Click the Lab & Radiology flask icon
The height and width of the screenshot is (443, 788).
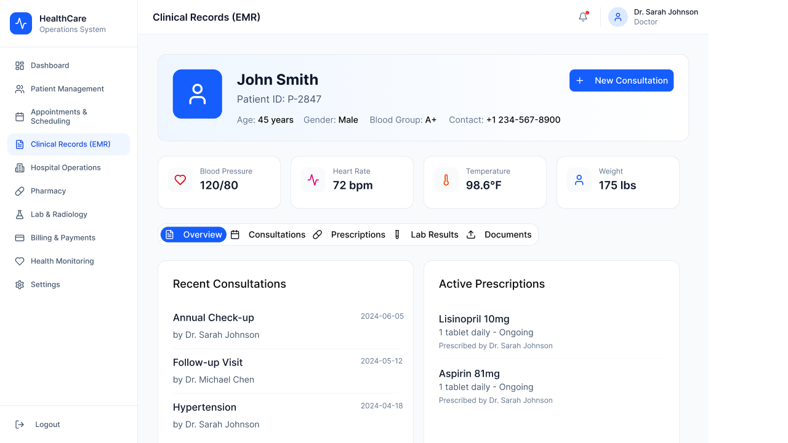pyautogui.click(x=20, y=215)
